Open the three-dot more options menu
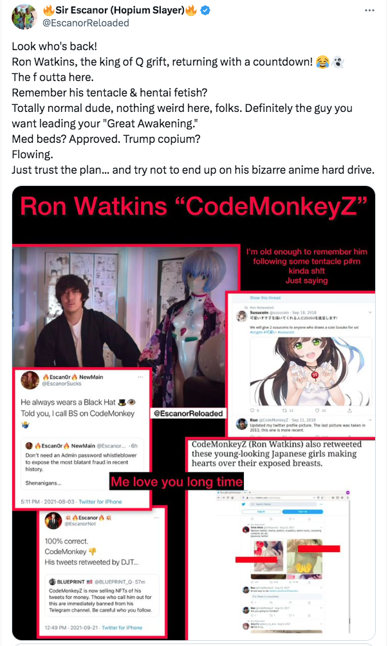This screenshot has width=388, height=646. [x=369, y=10]
